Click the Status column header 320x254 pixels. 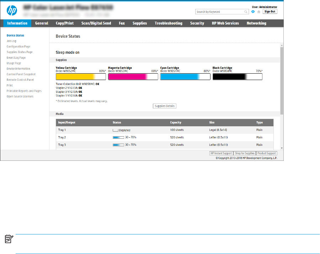(117, 122)
